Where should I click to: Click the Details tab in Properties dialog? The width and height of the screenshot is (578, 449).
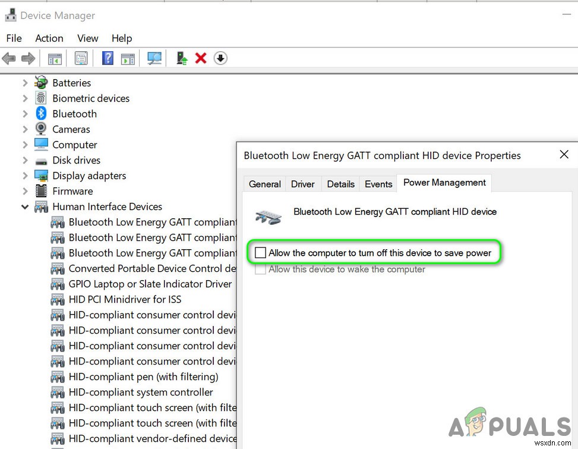(x=340, y=184)
